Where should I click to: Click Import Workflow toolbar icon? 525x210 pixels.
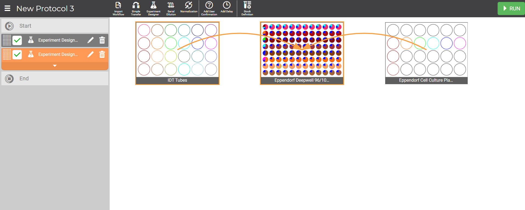click(118, 8)
